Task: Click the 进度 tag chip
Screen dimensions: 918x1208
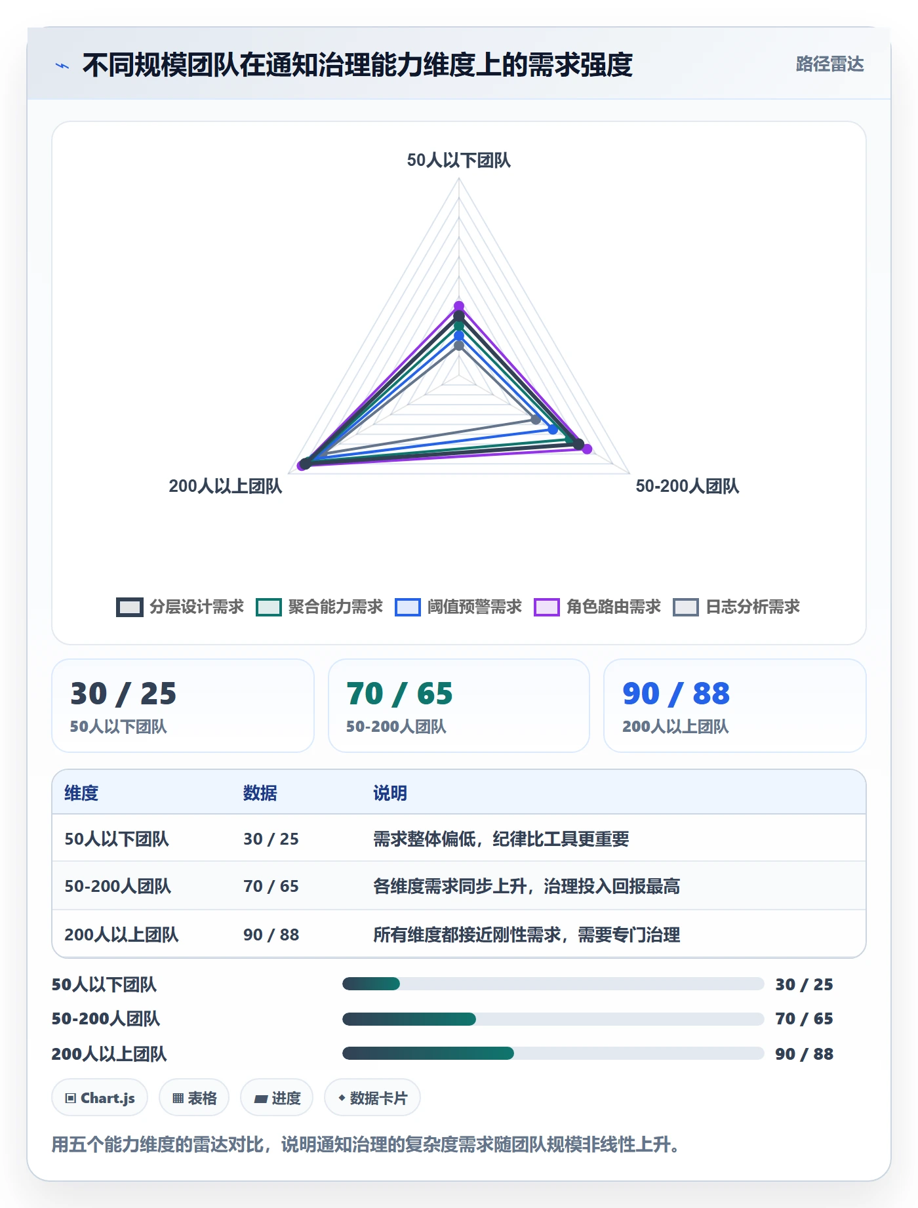Action: pos(277,1098)
